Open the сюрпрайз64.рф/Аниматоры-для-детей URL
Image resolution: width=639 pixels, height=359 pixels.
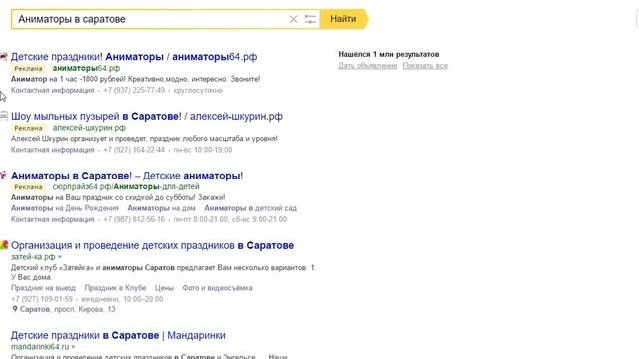[x=126, y=186]
